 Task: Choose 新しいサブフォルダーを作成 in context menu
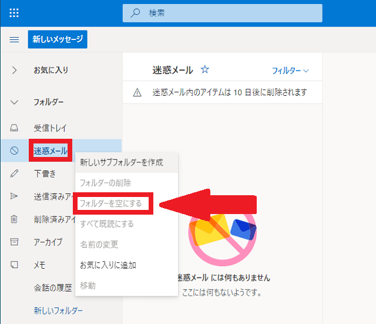click(x=127, y=162)
